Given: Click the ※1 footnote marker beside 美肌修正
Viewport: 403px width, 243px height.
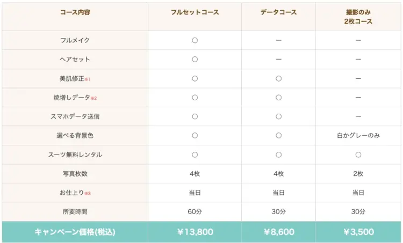Looking at the screenshot, I should pos(88,79).
